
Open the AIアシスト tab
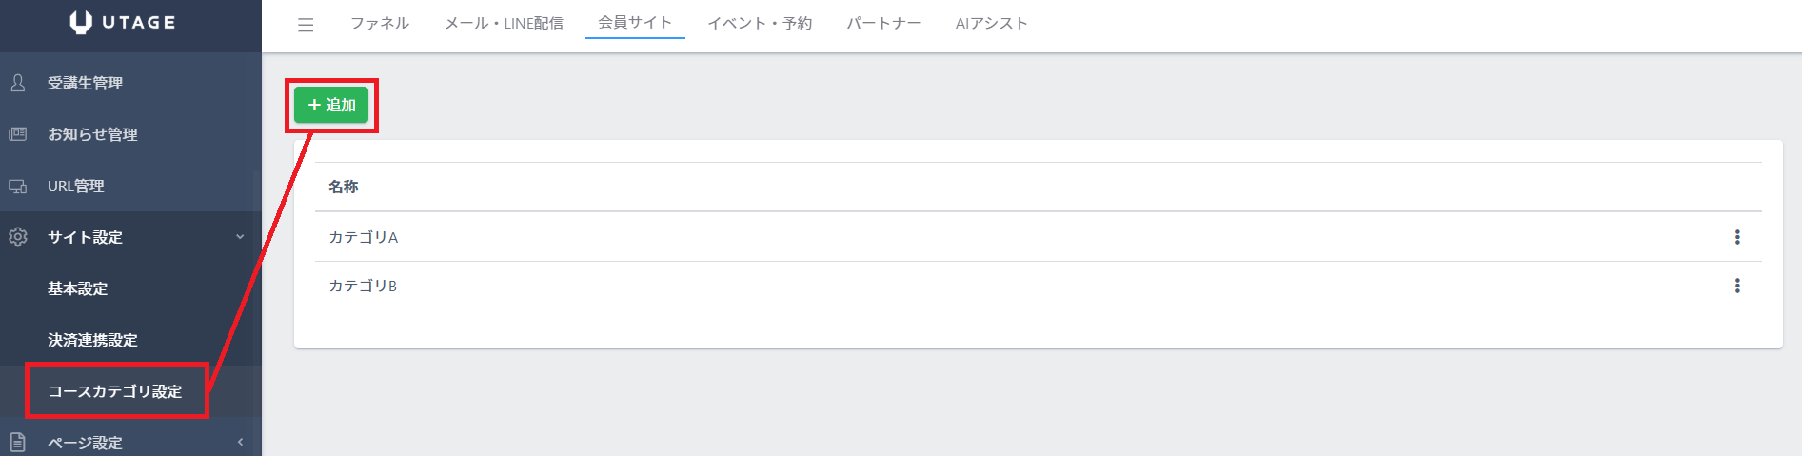point(991,23)
